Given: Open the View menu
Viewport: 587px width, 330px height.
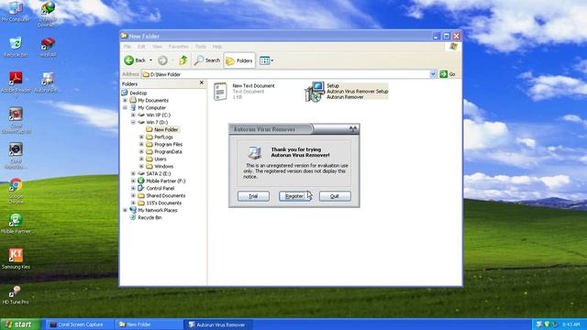Looking at the screenshot, I should tap(157, 47).
